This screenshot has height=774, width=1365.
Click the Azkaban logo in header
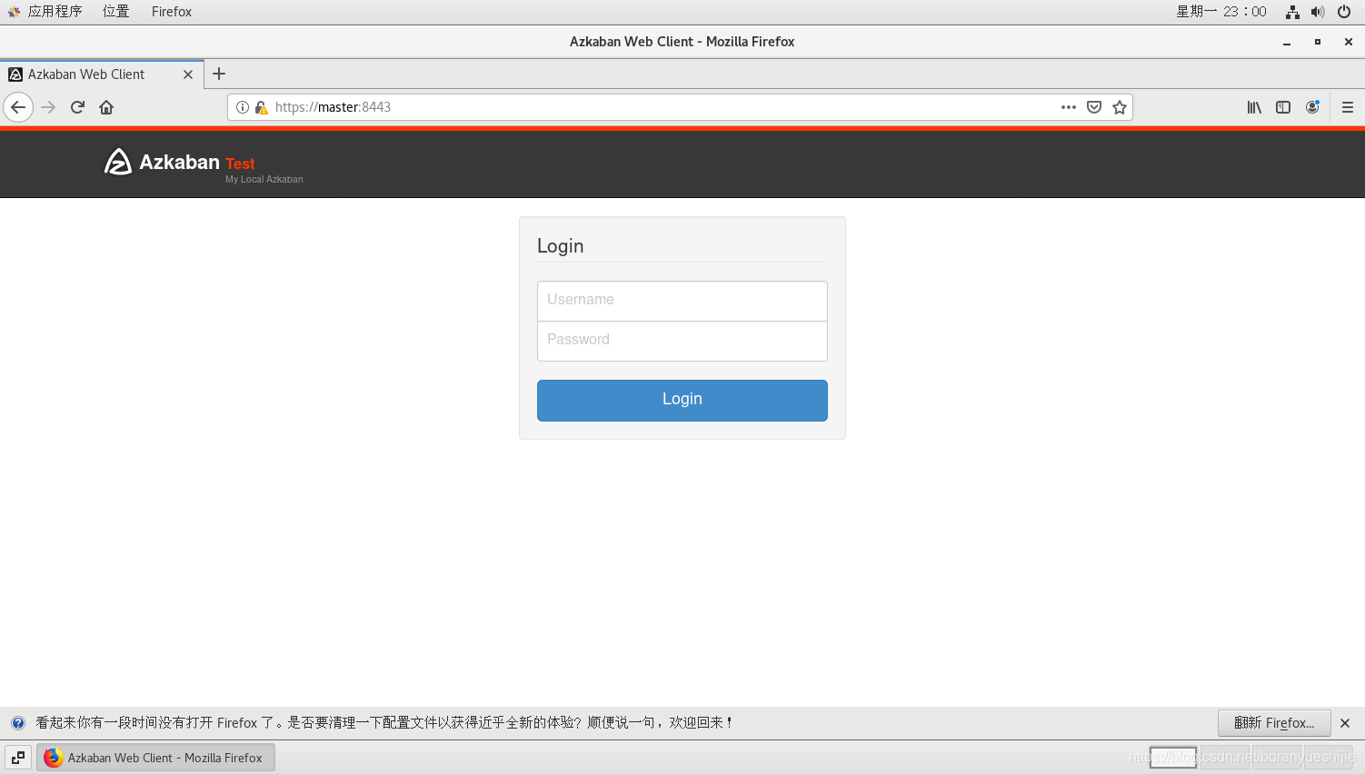pyautogui.click(x=118, y=162)
